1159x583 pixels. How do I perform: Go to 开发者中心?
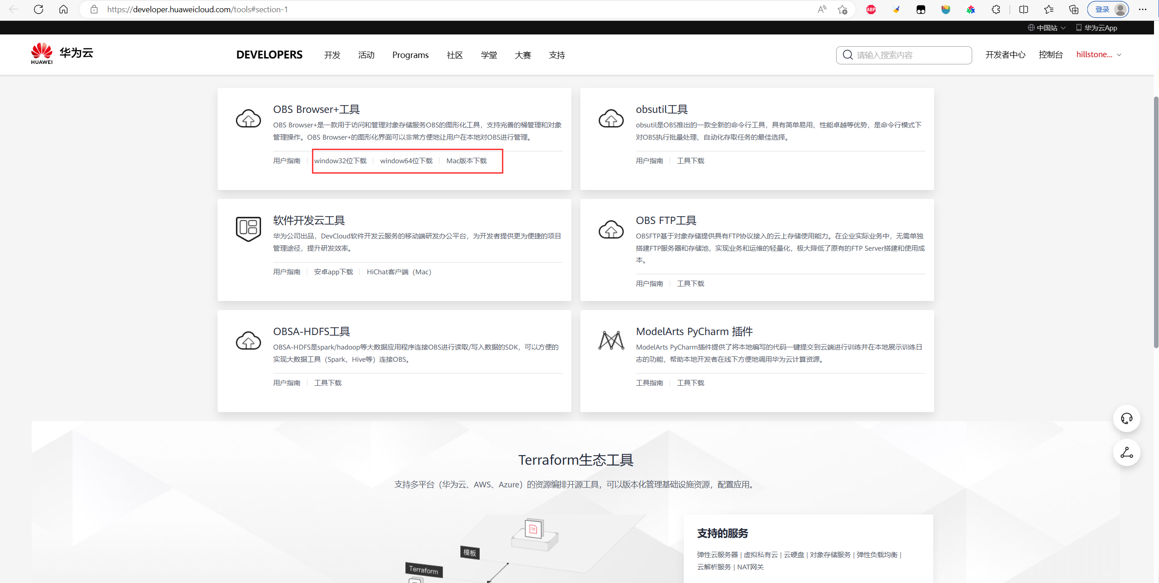point(1005,54)
